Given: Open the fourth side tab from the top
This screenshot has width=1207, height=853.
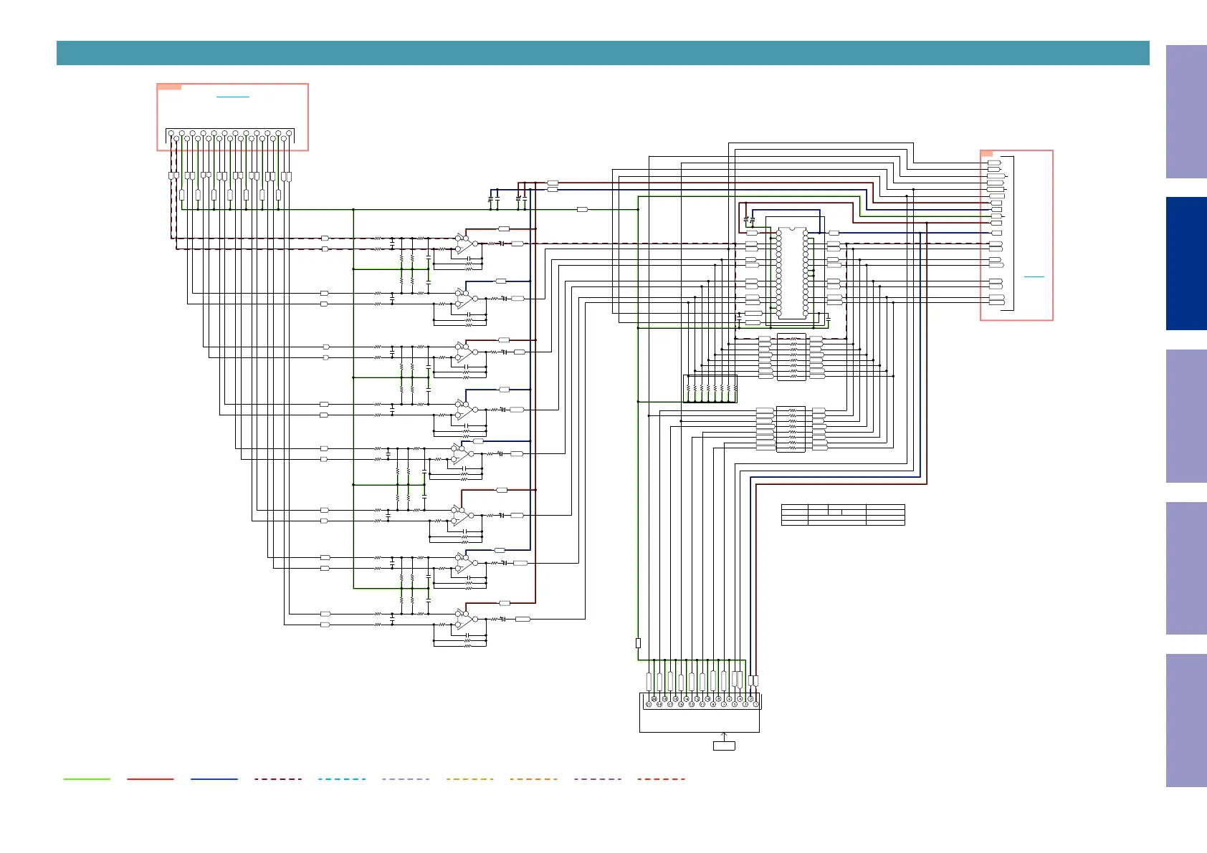Looking at the screenshot, I should tap(1186, 568).
